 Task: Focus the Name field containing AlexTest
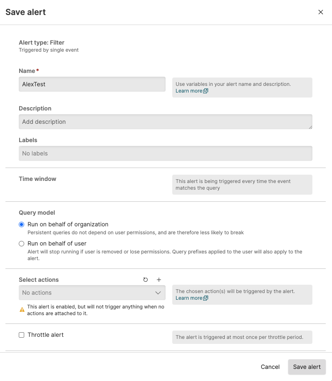(x=92, y=84)
